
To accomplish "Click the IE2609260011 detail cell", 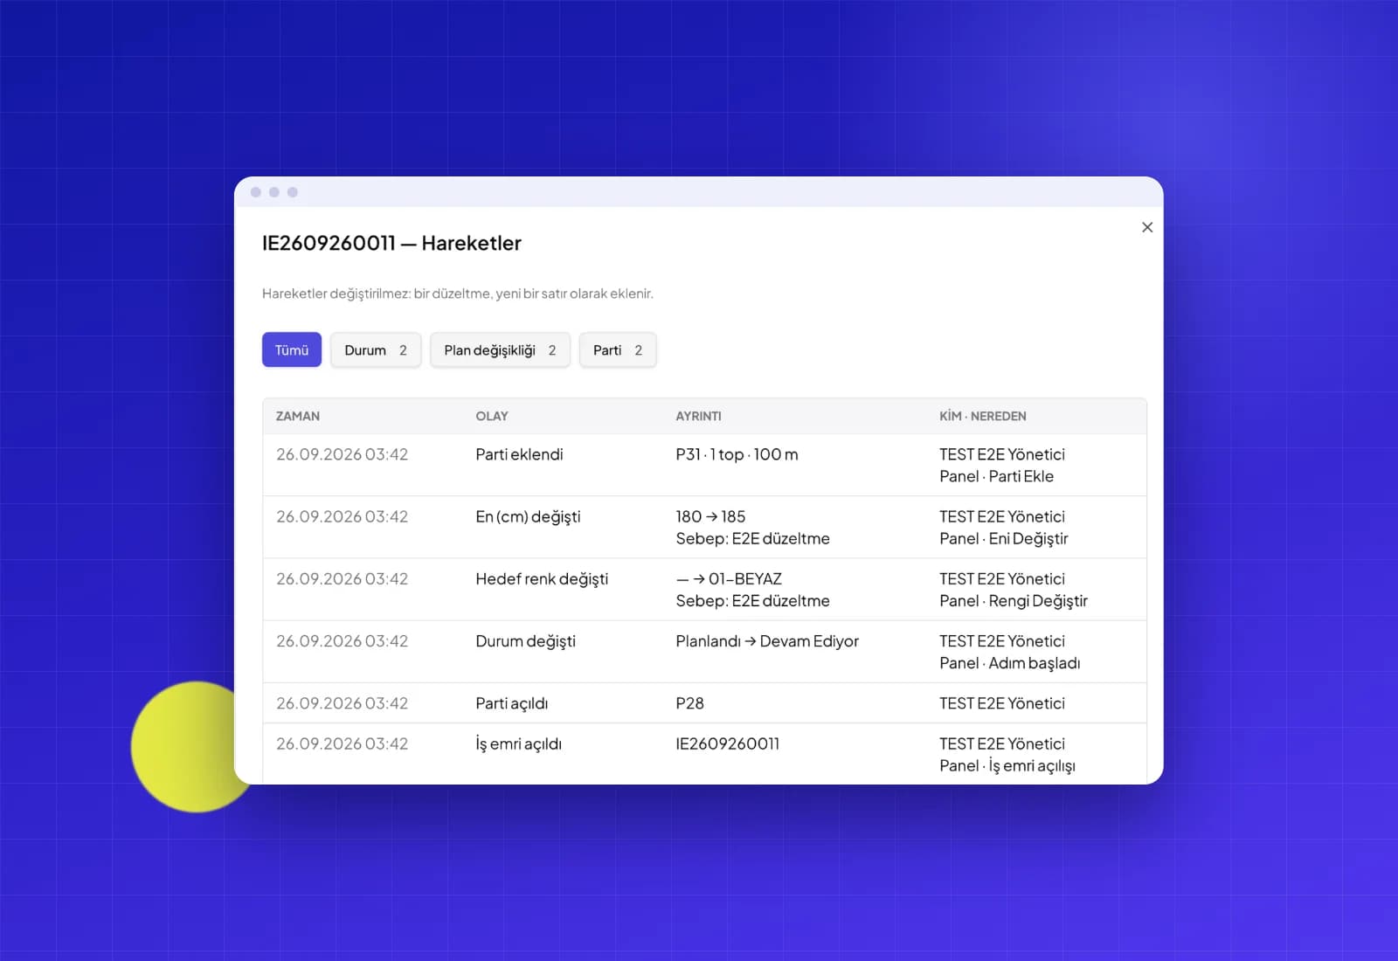I will (x=727, y=743).
